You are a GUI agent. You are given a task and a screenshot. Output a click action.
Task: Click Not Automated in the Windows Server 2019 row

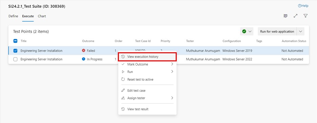click(292, 51)
